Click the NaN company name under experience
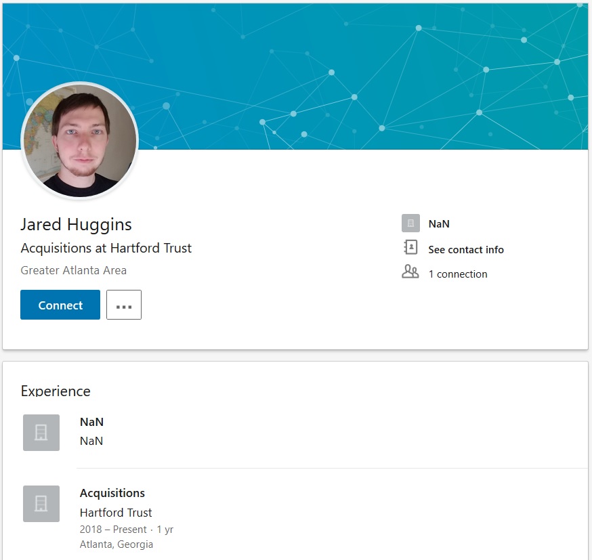 click(91, 441)
